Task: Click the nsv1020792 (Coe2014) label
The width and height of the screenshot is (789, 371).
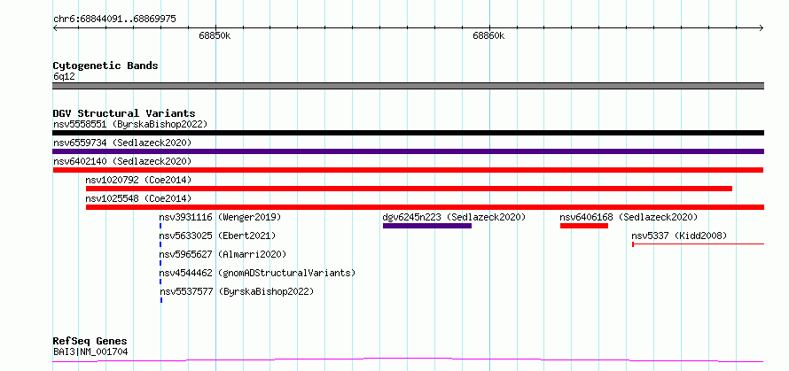Action: [138, 180]
